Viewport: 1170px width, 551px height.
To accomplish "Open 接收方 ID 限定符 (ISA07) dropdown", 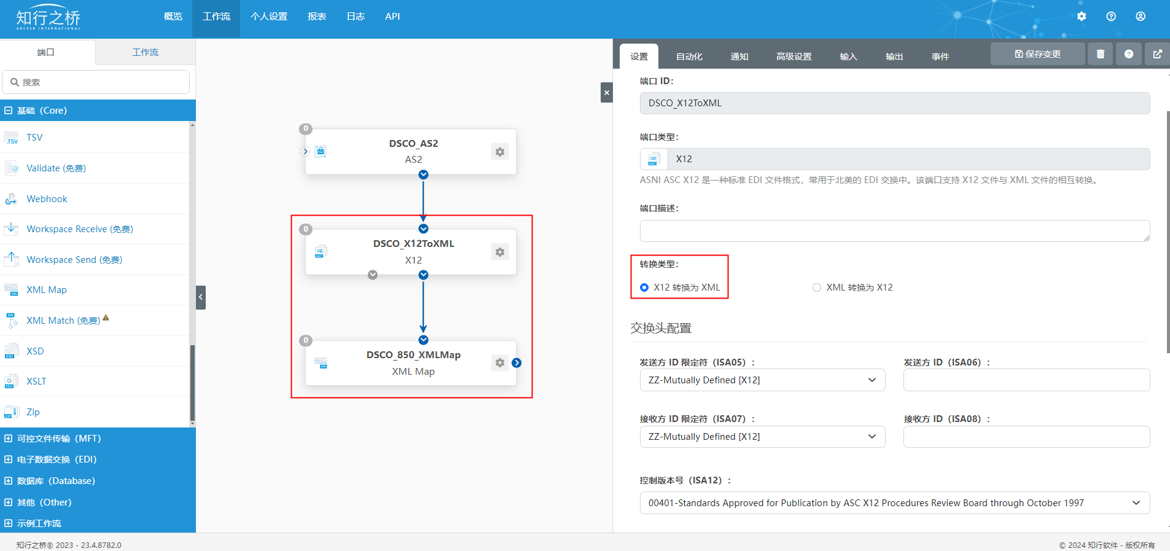I will pos(762,437).
